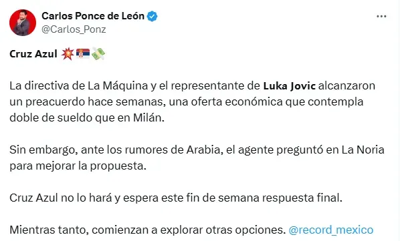Click the word preacuerdo in the tweet
The width and height of the screenshot is (400, 241).
pyautogui.click(x=55, y=102)
